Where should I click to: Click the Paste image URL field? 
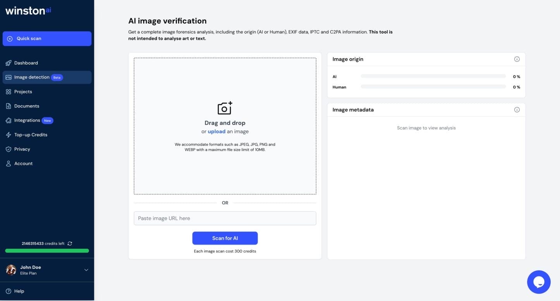click(x=225, y=218)
